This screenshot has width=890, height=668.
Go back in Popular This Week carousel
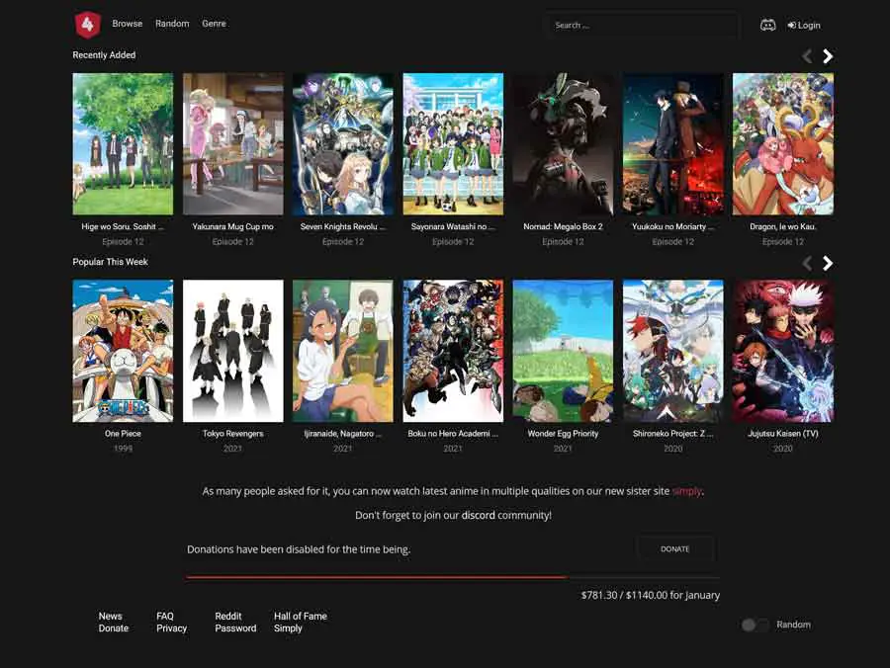point(807,263)
